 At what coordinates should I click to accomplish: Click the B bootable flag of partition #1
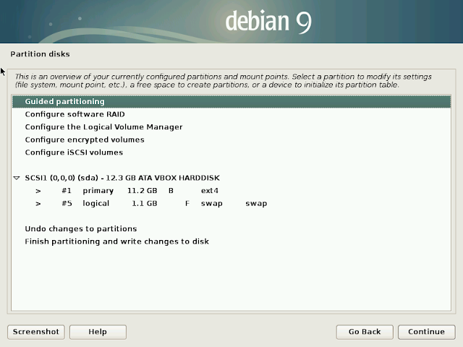[x=171, y=191]
